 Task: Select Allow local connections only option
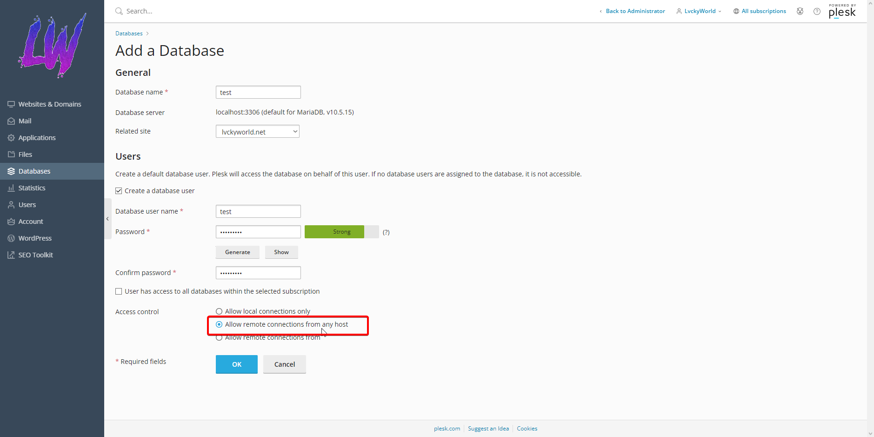(x=219, y=311)
